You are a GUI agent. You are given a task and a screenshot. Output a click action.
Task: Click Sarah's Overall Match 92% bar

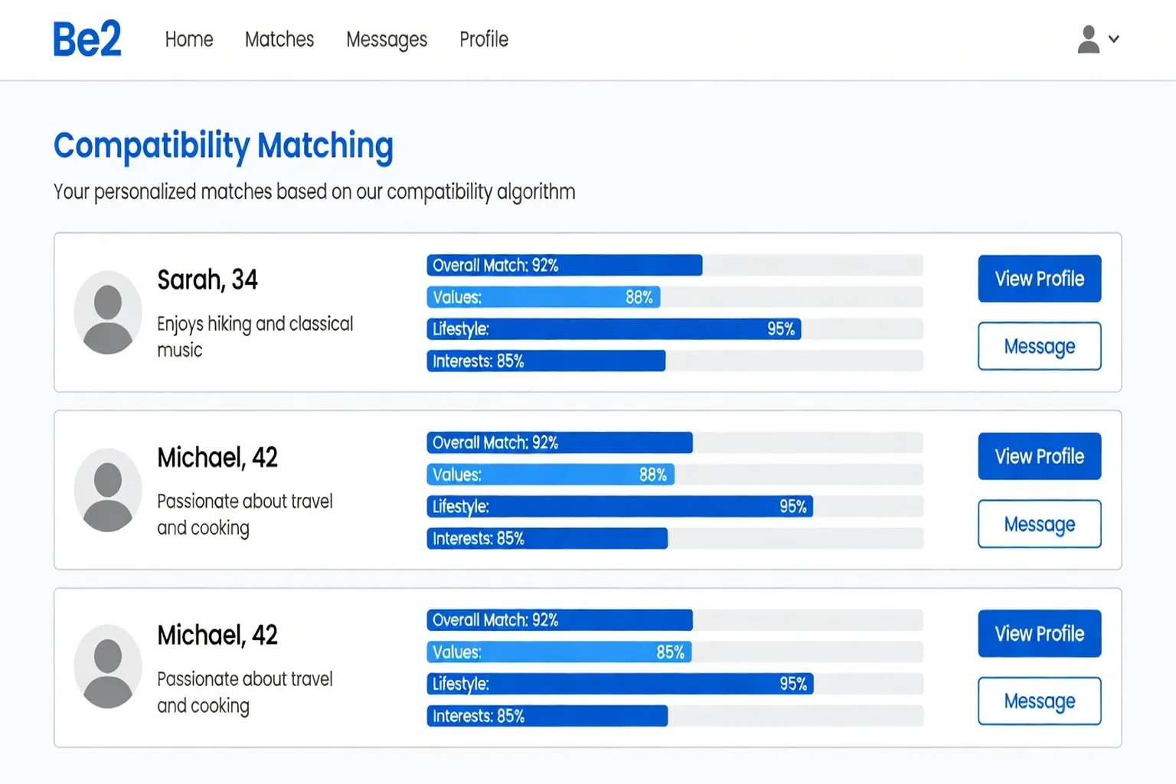coord(564,266)
